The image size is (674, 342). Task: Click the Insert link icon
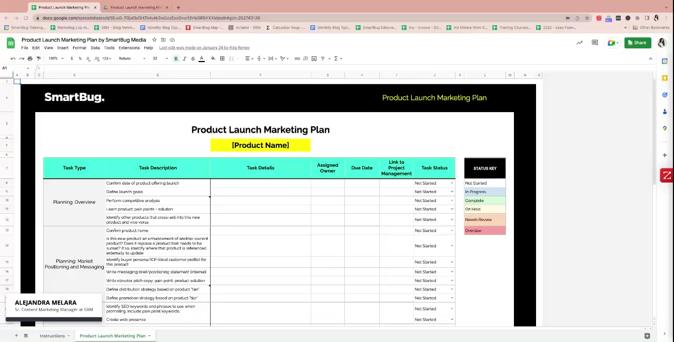click(x=297, y=58)
